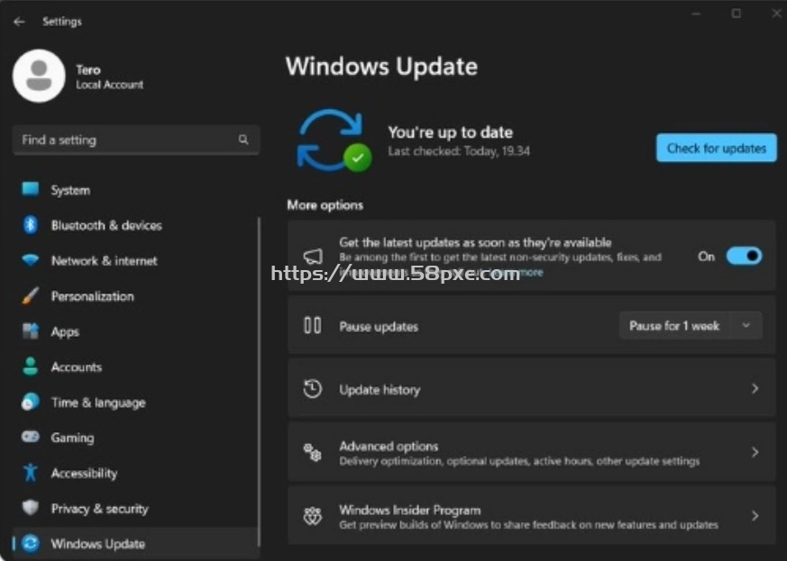The height and width of the screenshot is (561, 787).
Task: Click the sidebar vertical scrollbar
Action: [x=259, y=382]
